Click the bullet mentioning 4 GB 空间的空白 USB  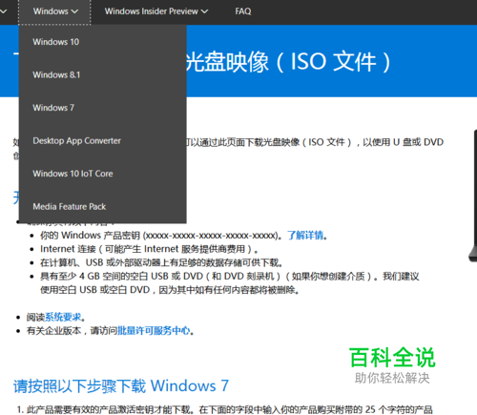(230, 283)
